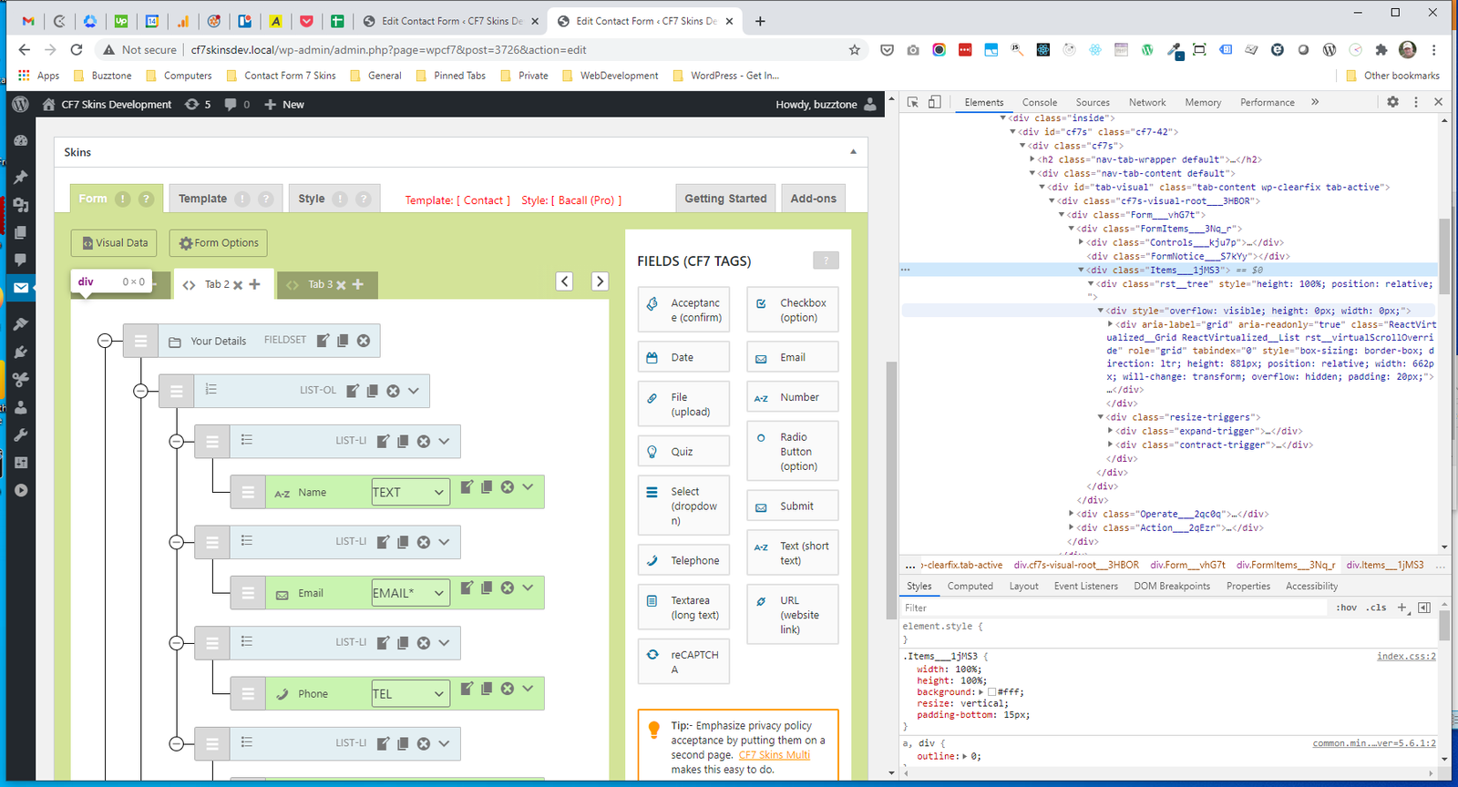The height and width of the screenshot is (787, 1458).
Task: Switch to the Template tab
Action: click(202, 199)
